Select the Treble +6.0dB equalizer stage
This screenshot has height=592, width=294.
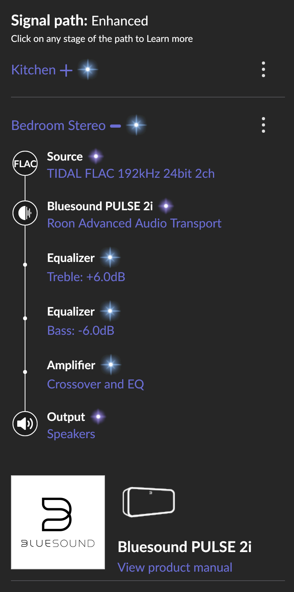tap(86, 277)
